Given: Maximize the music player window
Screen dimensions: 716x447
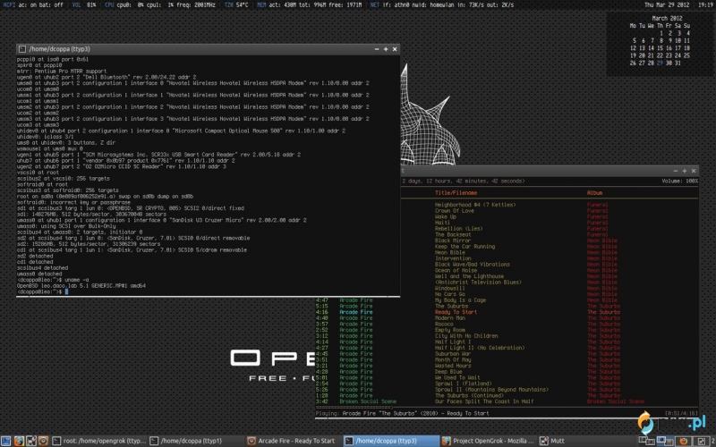Looking at the screenshot, I should [x=685, y=171].
